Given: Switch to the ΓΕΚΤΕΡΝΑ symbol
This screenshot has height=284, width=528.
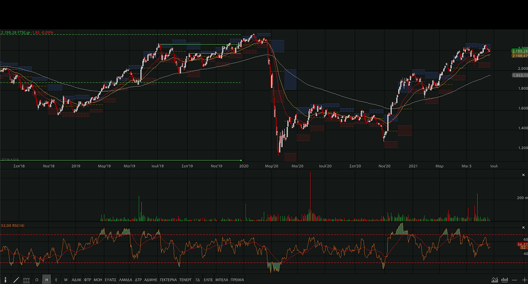Looking at the screenshot, I should 168,280.
